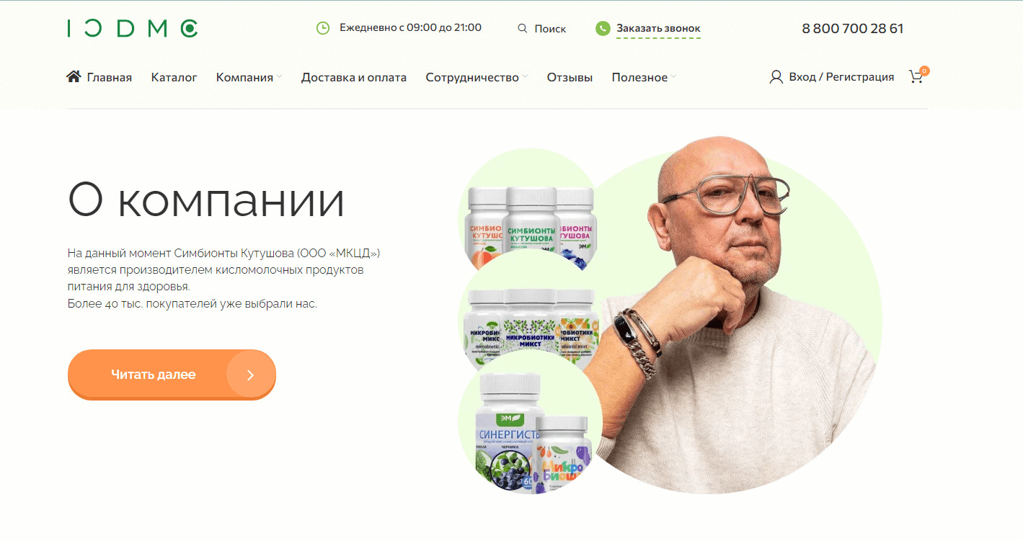The height and width of the screenshot is (541, 1023).
Task: Click the green company logo in the header
Action: [x=133, y=29]
